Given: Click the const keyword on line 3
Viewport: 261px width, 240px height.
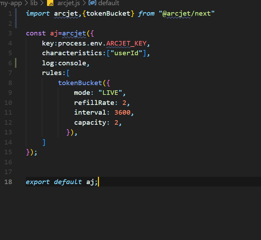Looking at the screenshot, I should 36,33.
